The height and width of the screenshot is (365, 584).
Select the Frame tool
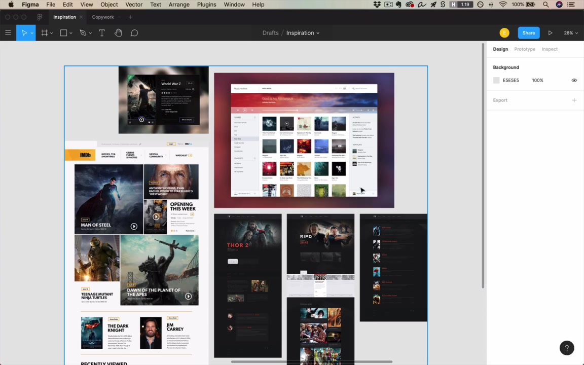pos(44,33)
